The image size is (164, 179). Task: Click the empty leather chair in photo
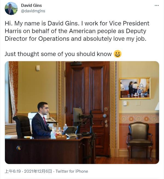(x=140, y=138)
